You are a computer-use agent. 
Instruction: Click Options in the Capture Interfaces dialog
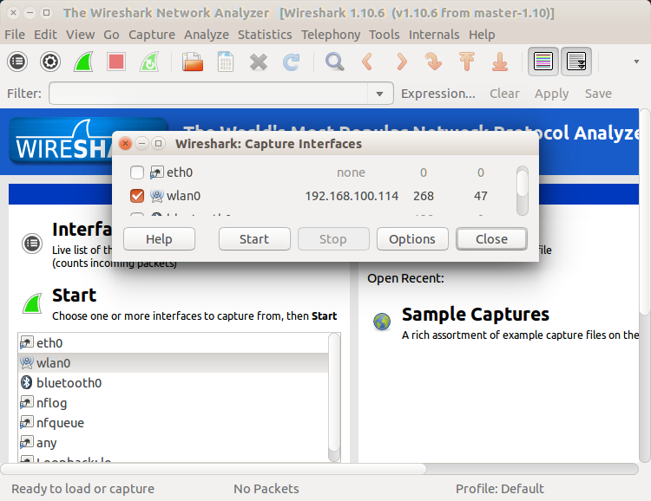coord(412,239)
